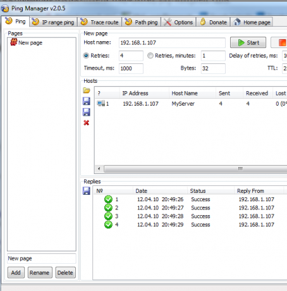Image resolution: width=287 pixels, height=291 pixels.
Task: Save replies using the Replies floppy icon
Action: [87, 191]
